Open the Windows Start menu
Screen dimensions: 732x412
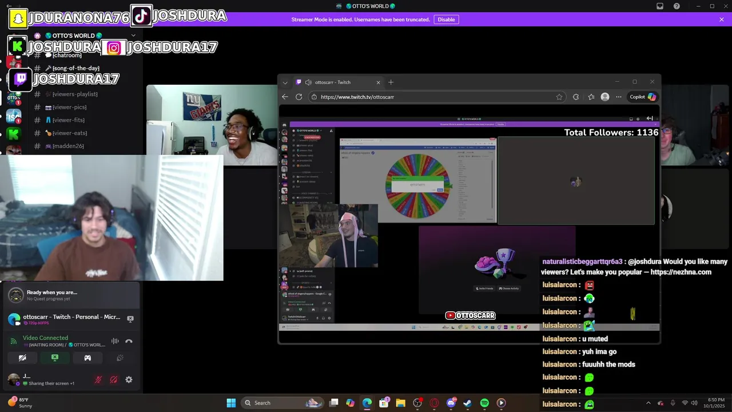pos(231,403)
